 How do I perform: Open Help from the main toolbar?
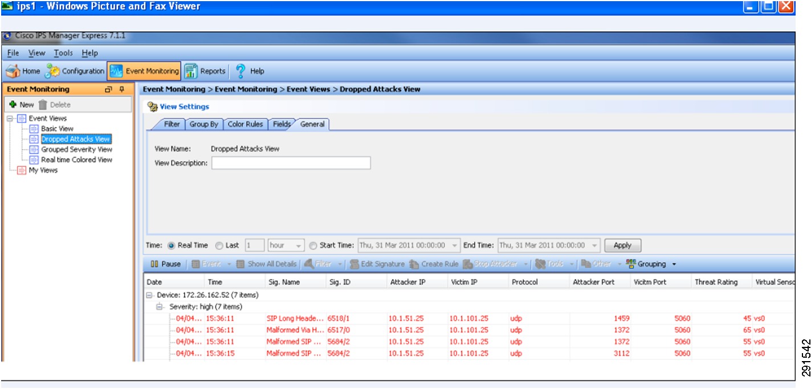(250, 71)
